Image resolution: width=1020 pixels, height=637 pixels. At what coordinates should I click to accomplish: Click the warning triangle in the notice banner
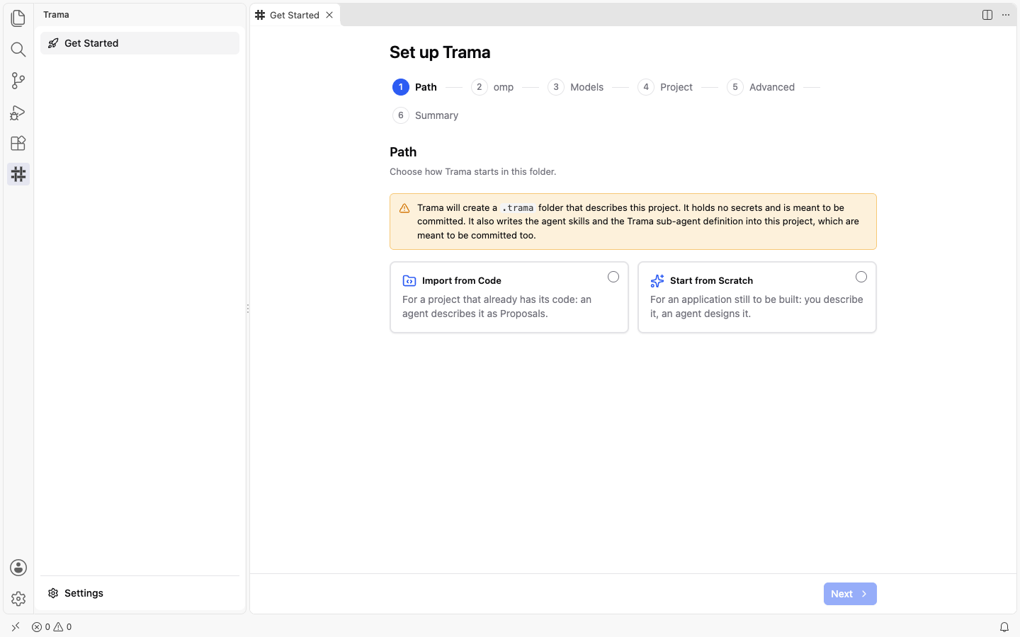(x=404, y=208)
